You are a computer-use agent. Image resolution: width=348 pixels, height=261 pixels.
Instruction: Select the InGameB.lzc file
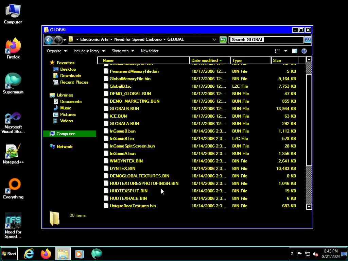pos(122,139)
